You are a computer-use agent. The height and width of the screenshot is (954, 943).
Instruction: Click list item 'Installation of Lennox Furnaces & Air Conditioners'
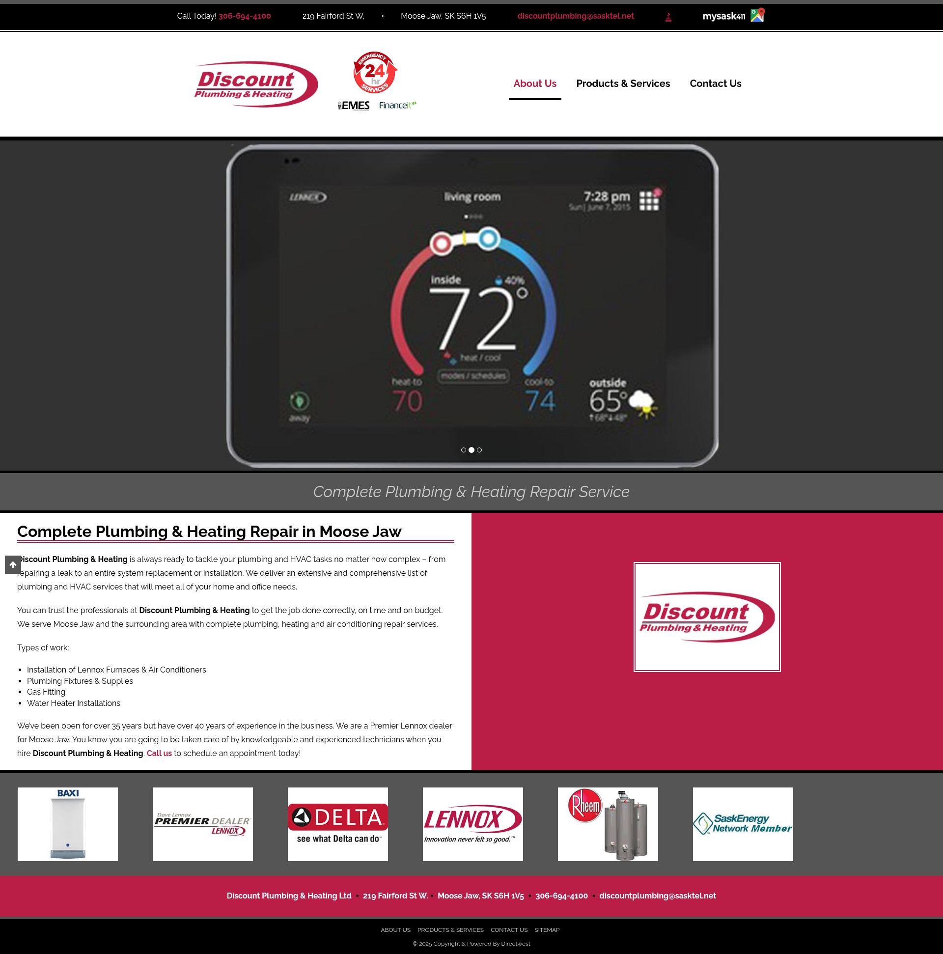coord(116,670)
